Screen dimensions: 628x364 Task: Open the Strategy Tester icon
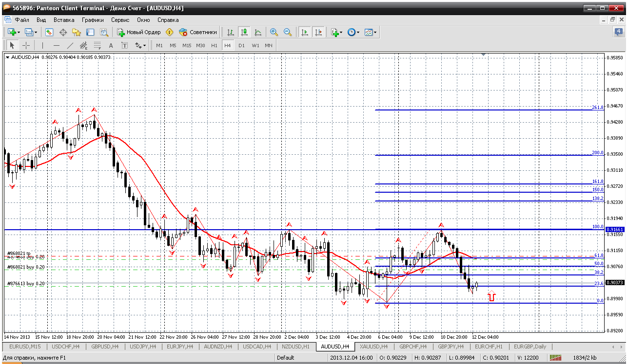point(104,32)
